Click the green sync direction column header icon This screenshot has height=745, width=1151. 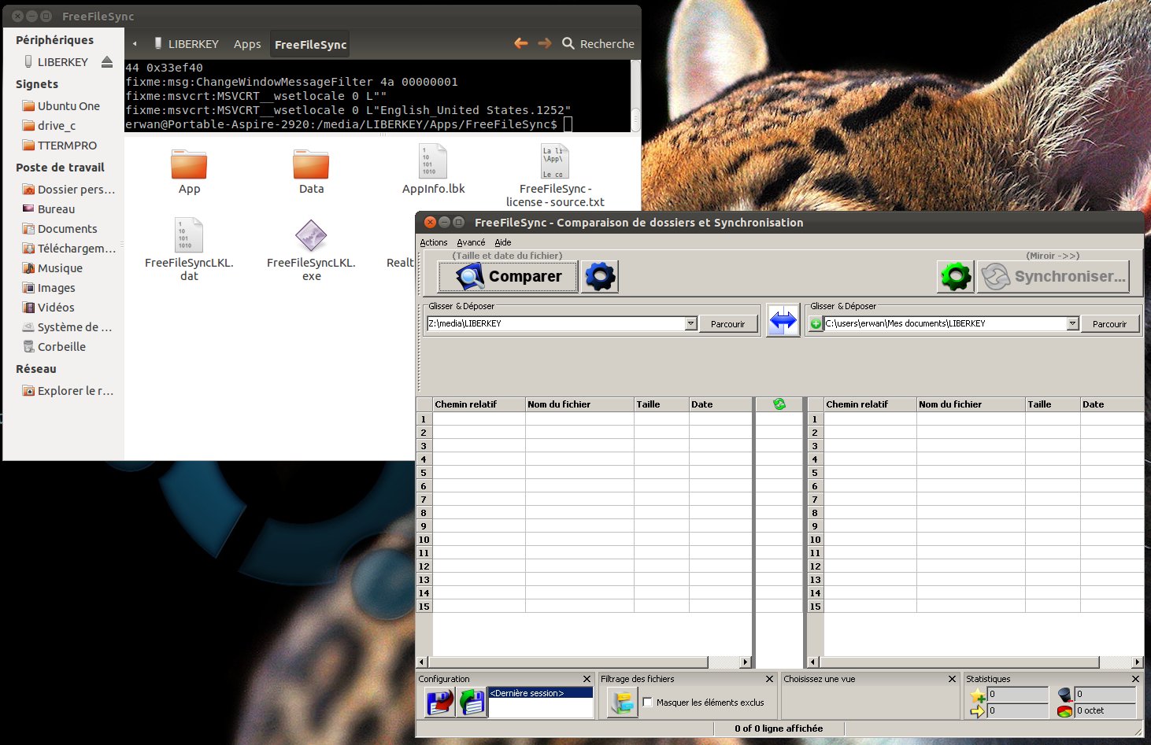point(779,404)
